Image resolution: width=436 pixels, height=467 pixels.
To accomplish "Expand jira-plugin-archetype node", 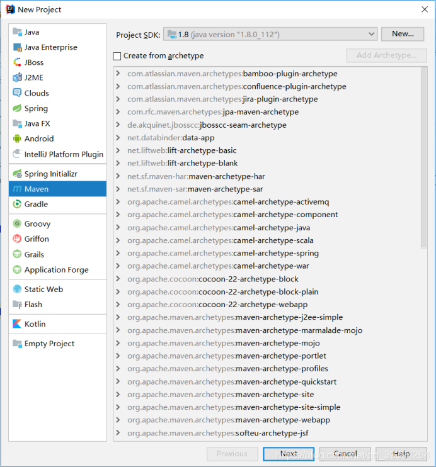I will tap(118, 99).
